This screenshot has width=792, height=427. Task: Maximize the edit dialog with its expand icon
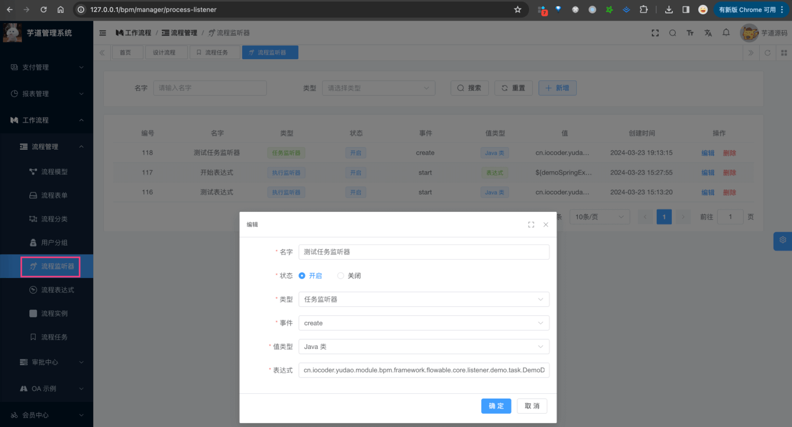click(531, 224)
